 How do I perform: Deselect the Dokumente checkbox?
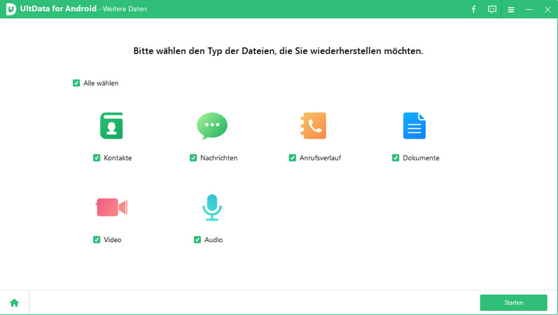pyautogui.click(x=396, y=158)
